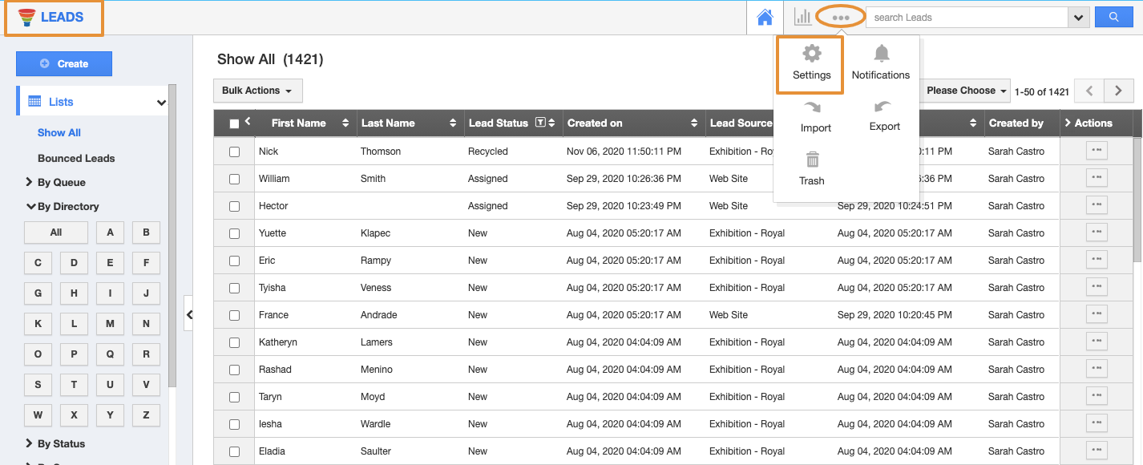
Task: Open the Trash bin icon
Action: point(812,168)
